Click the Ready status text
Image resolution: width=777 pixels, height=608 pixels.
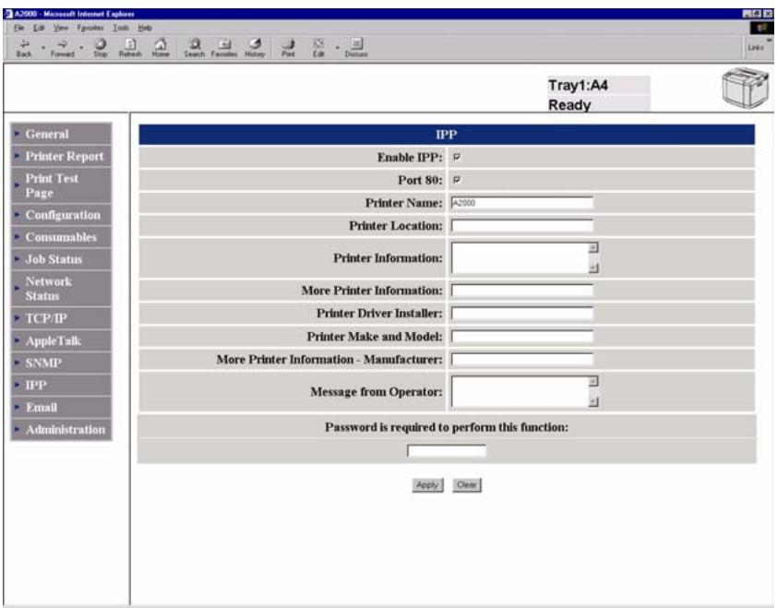(569, 105)
